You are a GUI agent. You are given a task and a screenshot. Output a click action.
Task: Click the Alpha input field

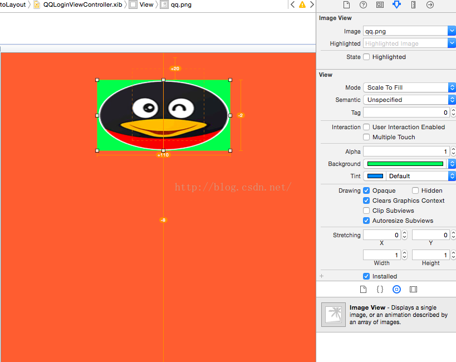pyautogui.click(x=406, y=151)
